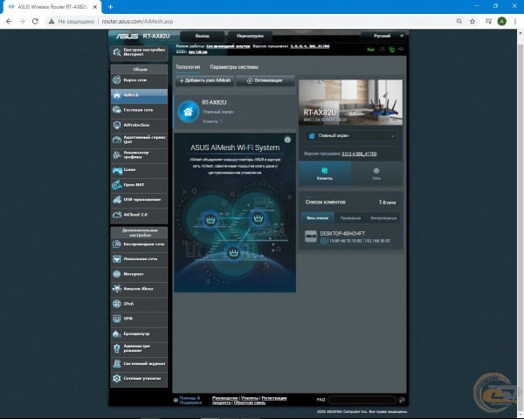Image resolution: width=524 pixels, height=419 pixels.
Task: Select the DESKTOP-4BHOHFT client entry
Action: pos(350,237)
